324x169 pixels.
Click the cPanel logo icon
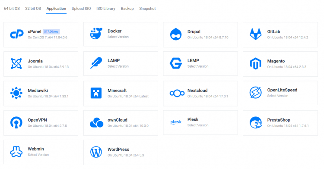tap(17, 34)
